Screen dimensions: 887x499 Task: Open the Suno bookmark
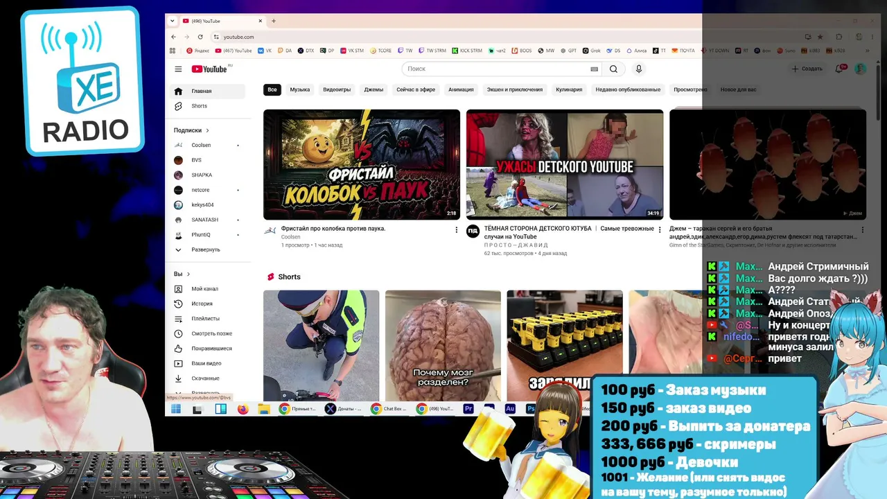[786, 51]
